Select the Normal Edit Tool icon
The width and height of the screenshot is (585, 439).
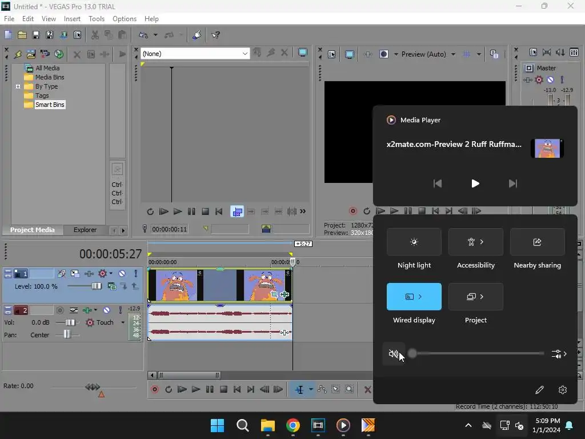(299, 389)
